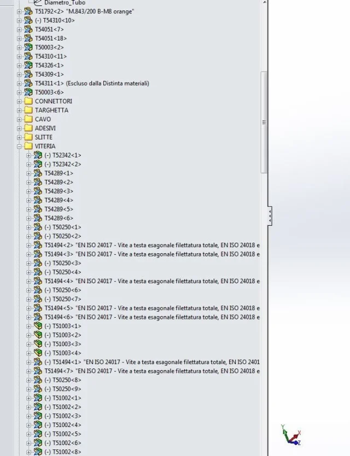Viewport: 350px width, 456px height.
Task: Click the T51002<6> part icon
Action: (x=38, y=443)
